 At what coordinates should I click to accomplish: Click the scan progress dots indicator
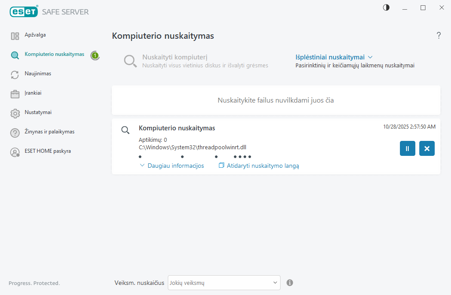click(195, 157)
